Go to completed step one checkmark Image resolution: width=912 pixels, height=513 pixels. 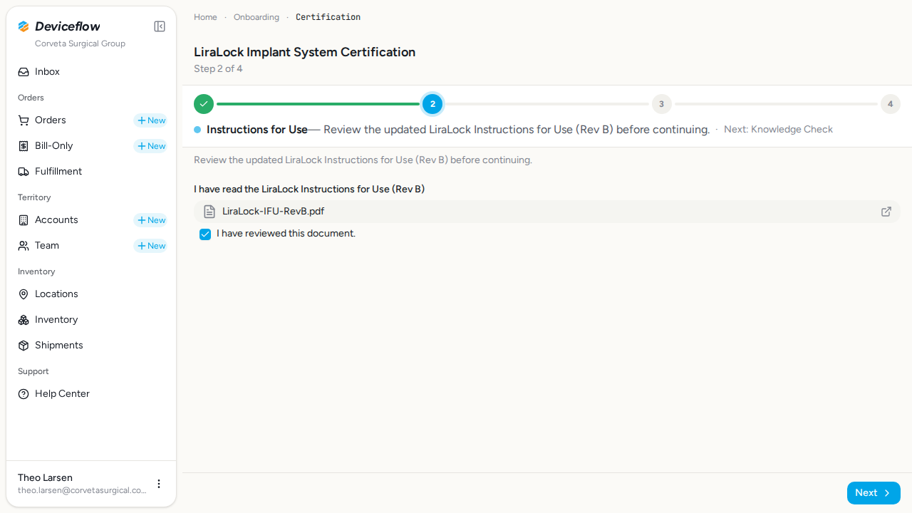click(x=204, y=104)
